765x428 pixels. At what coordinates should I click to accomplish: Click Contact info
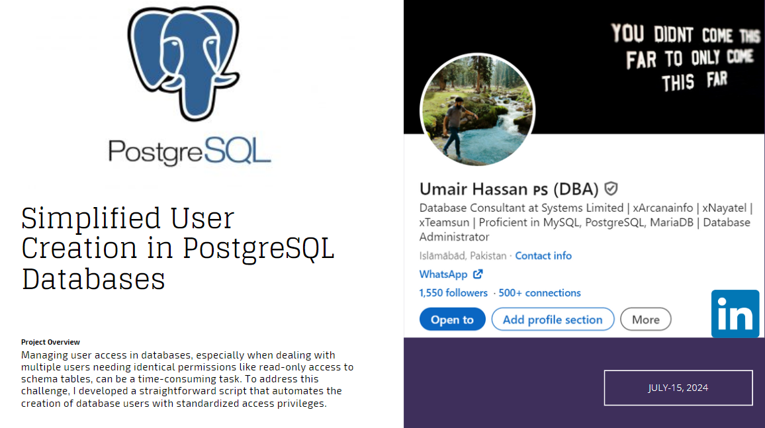click(x=543, y=255)
